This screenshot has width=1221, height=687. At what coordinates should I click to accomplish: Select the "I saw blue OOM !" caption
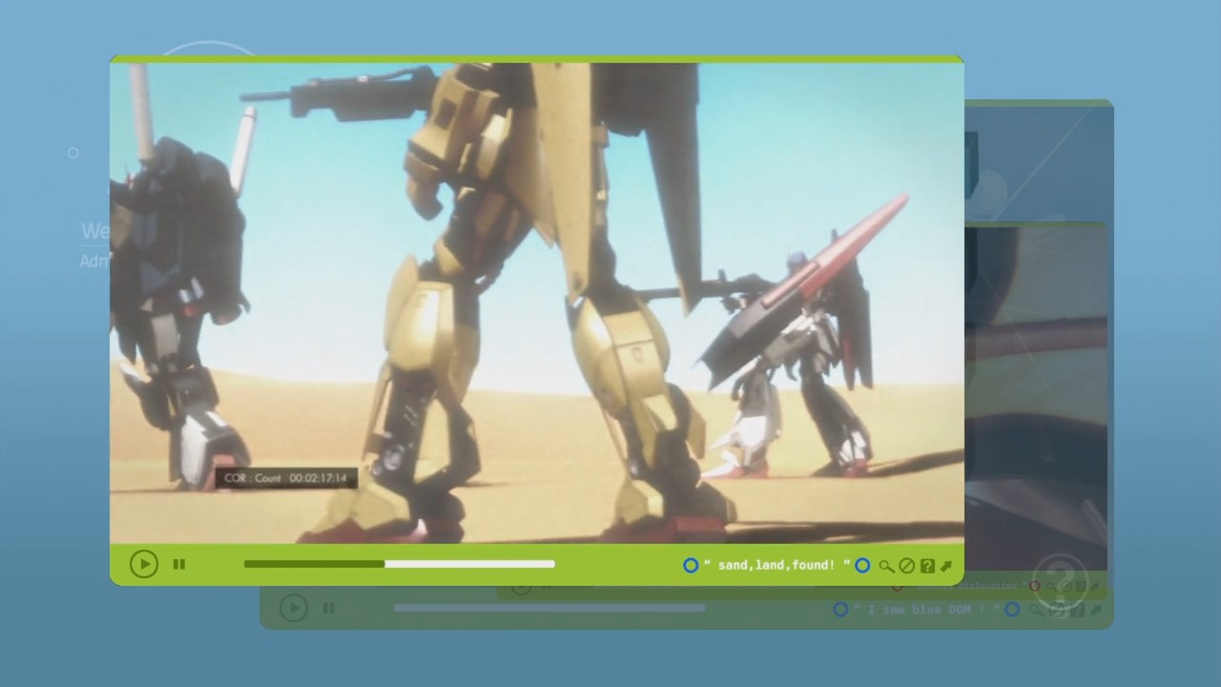click(927, 609)
